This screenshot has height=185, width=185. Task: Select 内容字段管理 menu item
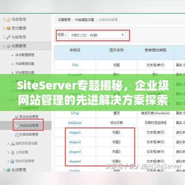pyautogui.click(x=29, y=126)
